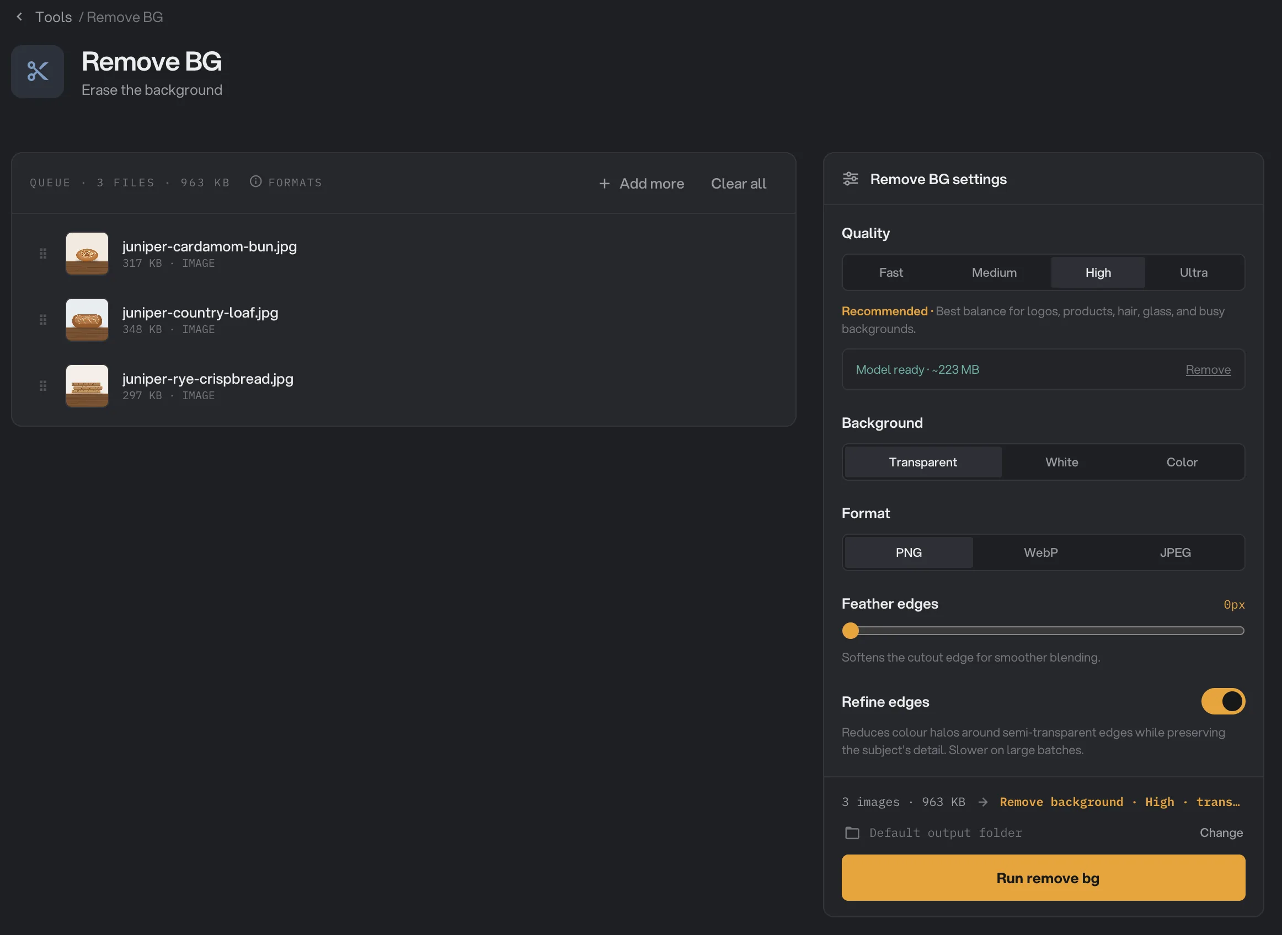Grab the drag handle for juniper-cardamom-bun.jpg
The height and width of the screenshot is (935, 1282).
point(43,254)
